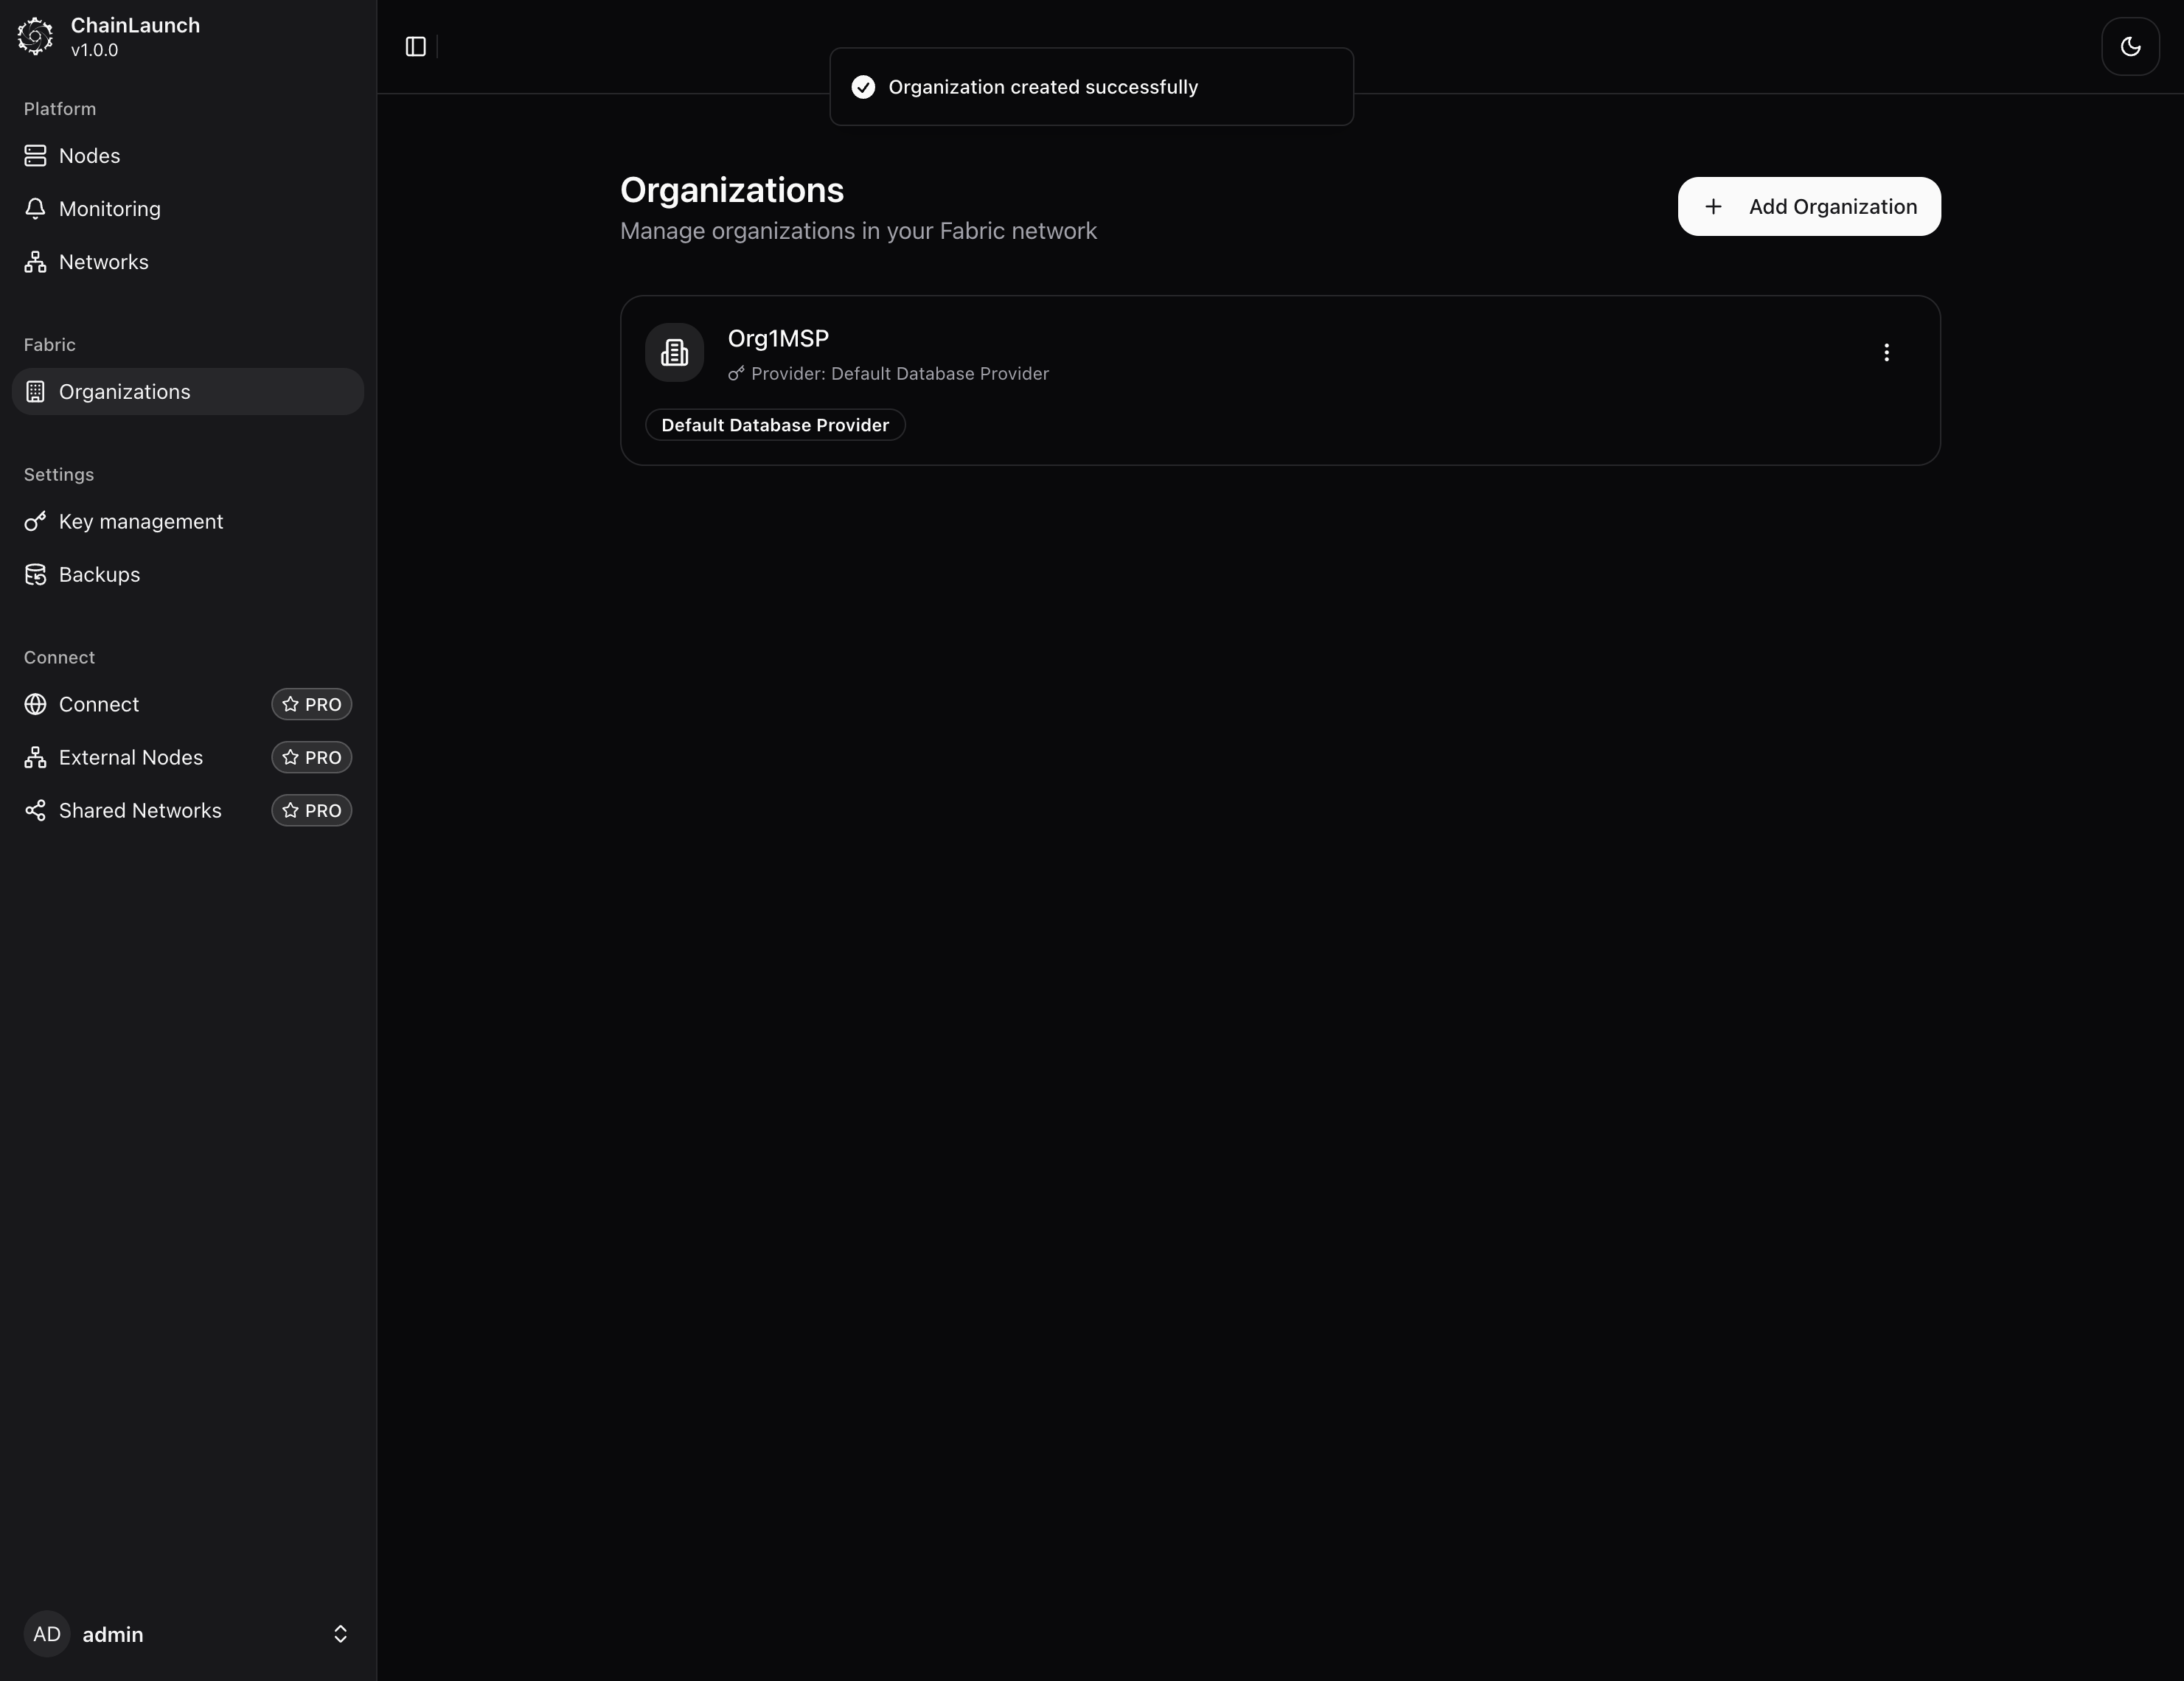This screenshot has height=1681, width=2184.
Task: Click the Networks hierarchy icon
Action: [x=36, y=262]
